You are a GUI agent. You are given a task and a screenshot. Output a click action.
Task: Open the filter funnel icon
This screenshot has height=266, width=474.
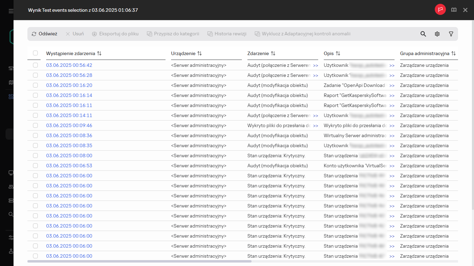451,34
